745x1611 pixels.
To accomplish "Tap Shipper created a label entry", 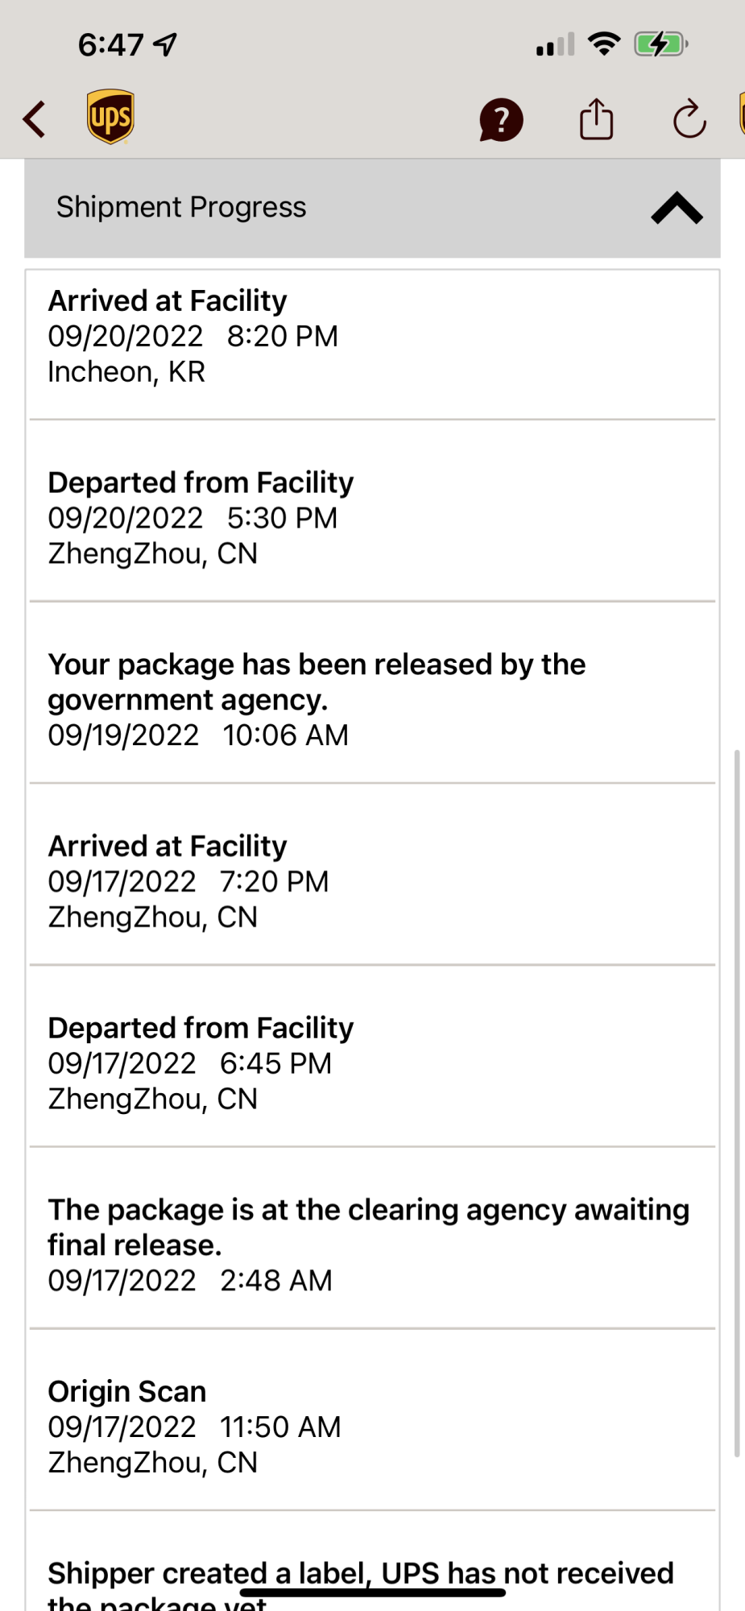I will [372, 1562].
